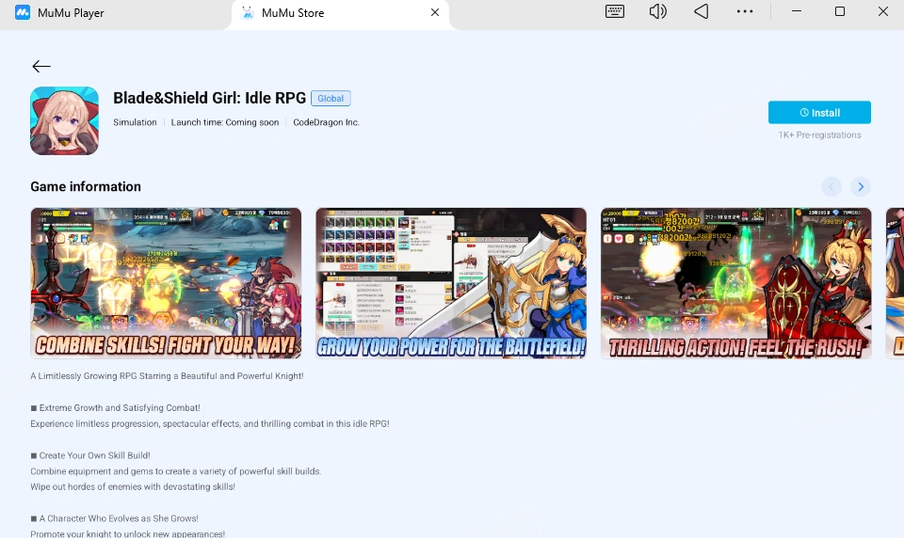The height and width of the screenshot is (538, 904).
Task: Click the Launch time: Coming soon text
Action: tap(225, 122)
